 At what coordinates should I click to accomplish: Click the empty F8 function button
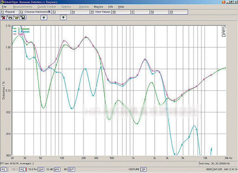[x=159, y=12]
